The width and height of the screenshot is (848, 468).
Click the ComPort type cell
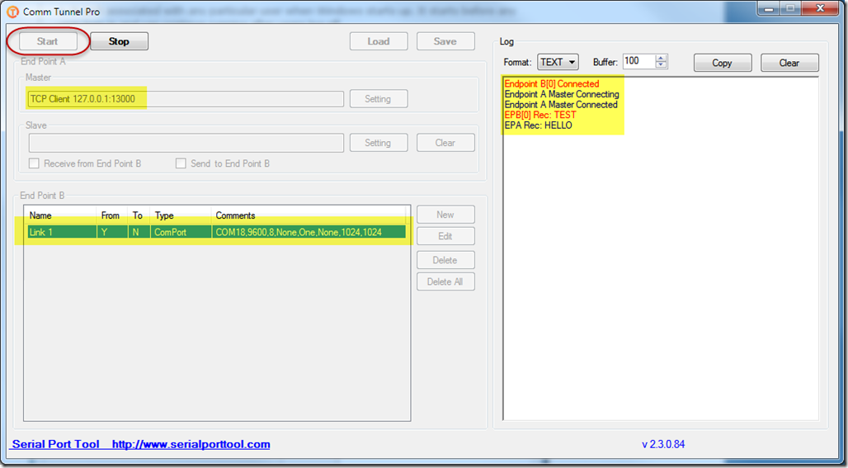[x=181, y=232]
